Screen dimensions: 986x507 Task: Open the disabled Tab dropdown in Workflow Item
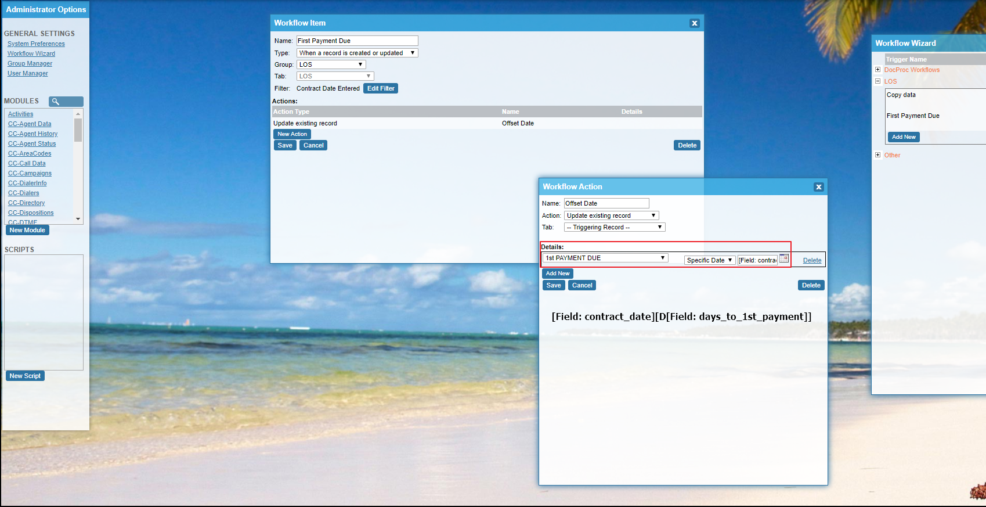point(335,76)
